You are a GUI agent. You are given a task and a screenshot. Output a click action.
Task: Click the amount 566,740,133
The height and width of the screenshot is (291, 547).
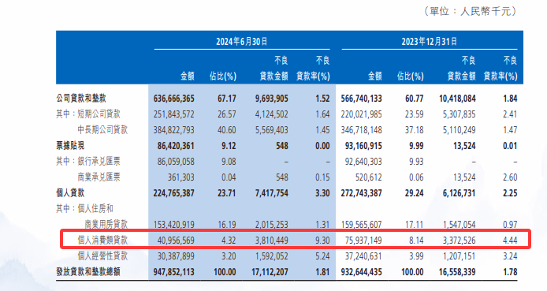pos(362,99)
